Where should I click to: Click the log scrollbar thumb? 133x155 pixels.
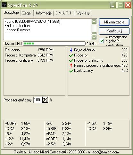tap(94, 33)
